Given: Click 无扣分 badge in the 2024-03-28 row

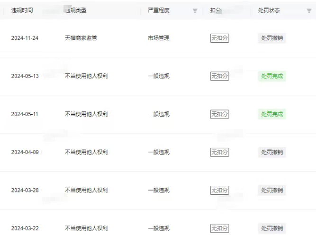Looking at the screenshot, I should coord(219,190).
